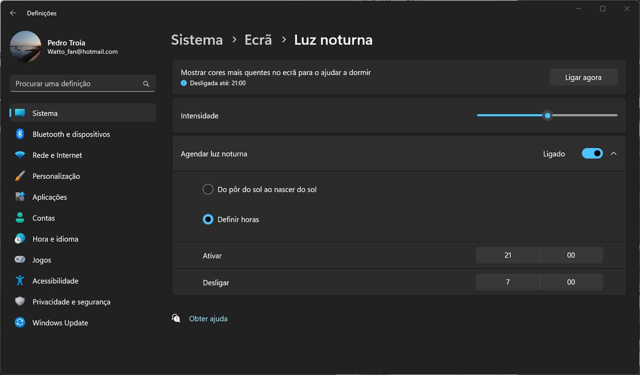The height and width of the screenshot is (375, 640).
Task: Click the search magnifier icon
Action: click(x=146, y=84)
